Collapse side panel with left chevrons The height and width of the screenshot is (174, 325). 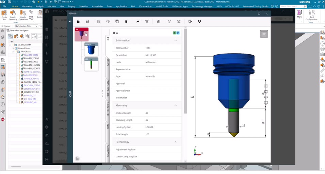click(102, 93)
